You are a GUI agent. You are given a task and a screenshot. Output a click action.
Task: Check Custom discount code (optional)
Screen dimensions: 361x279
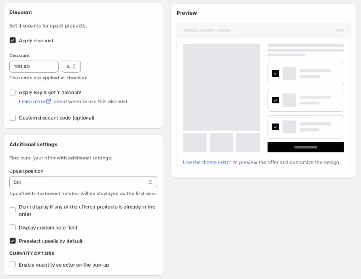click(x=12, y=118)
